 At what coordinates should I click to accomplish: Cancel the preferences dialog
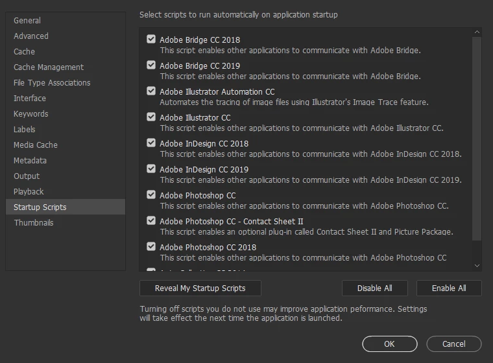click(x=454, y=344)
